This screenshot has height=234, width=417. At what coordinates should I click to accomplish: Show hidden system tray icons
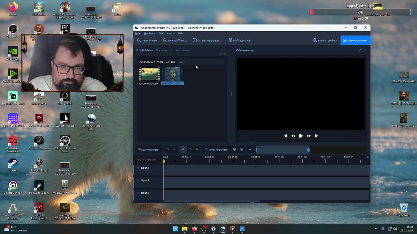(376, 229)
